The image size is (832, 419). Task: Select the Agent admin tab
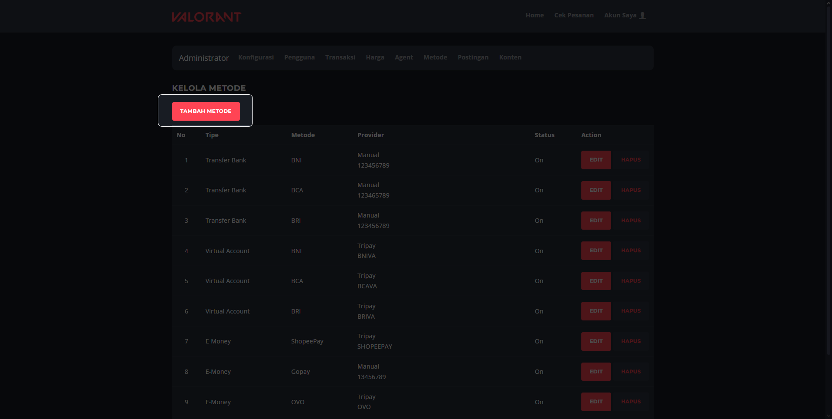[x=404, y=57]
